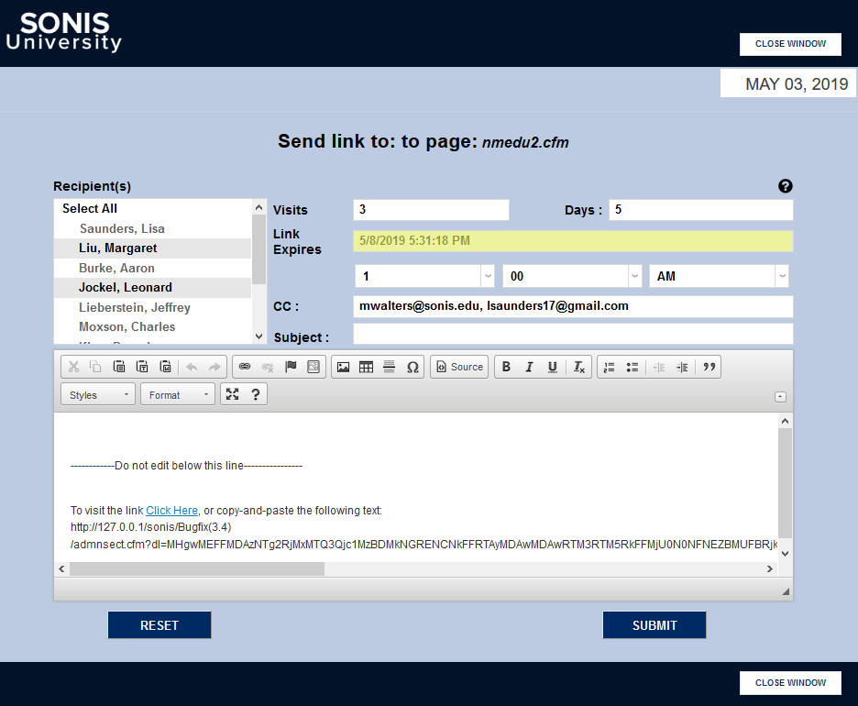Maximize the editor with the expand icon
The image size is (858, 706).
click(232, 394)
